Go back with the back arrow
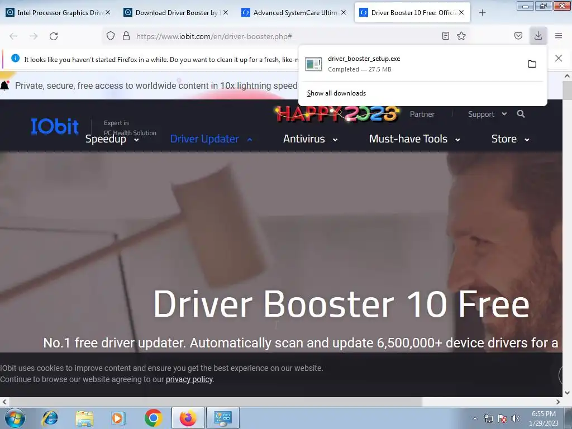The width and height of the screenshot is (572, 429). pyautogui.click(x=13, y=36)
